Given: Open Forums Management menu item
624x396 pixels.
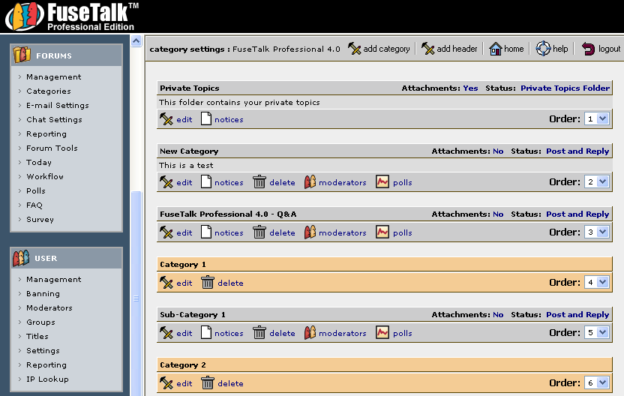Looking at the screenshot, I should tap(54, 76).
